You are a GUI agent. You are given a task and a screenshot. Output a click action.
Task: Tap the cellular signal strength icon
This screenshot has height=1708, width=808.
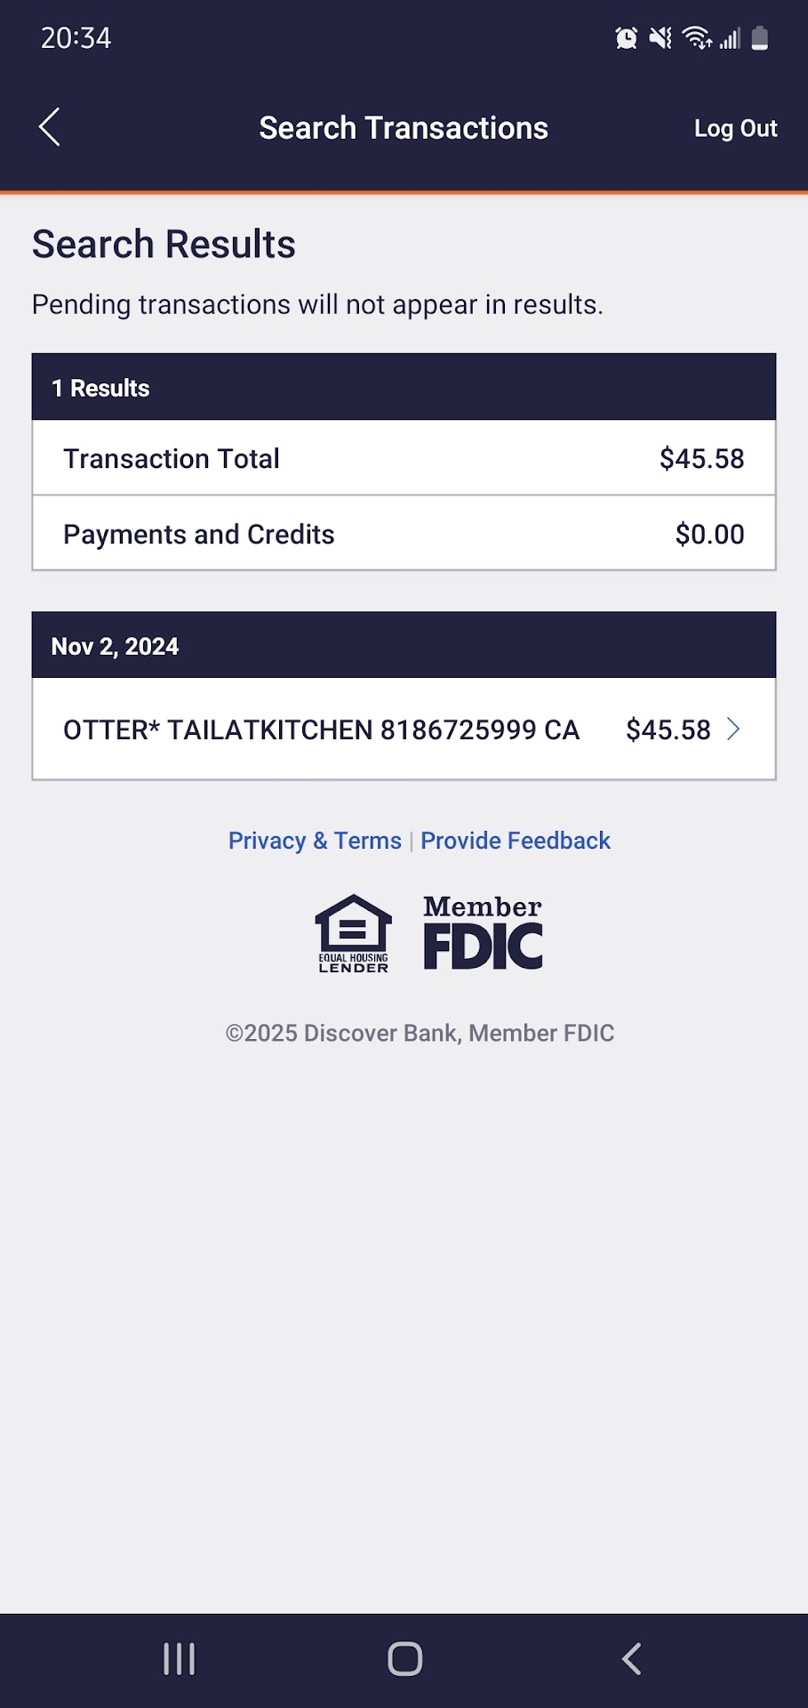730,38
